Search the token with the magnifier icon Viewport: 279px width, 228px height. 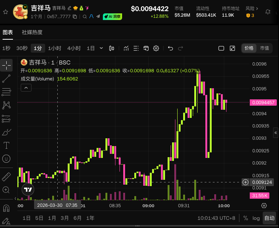click(x=85, y=17)
